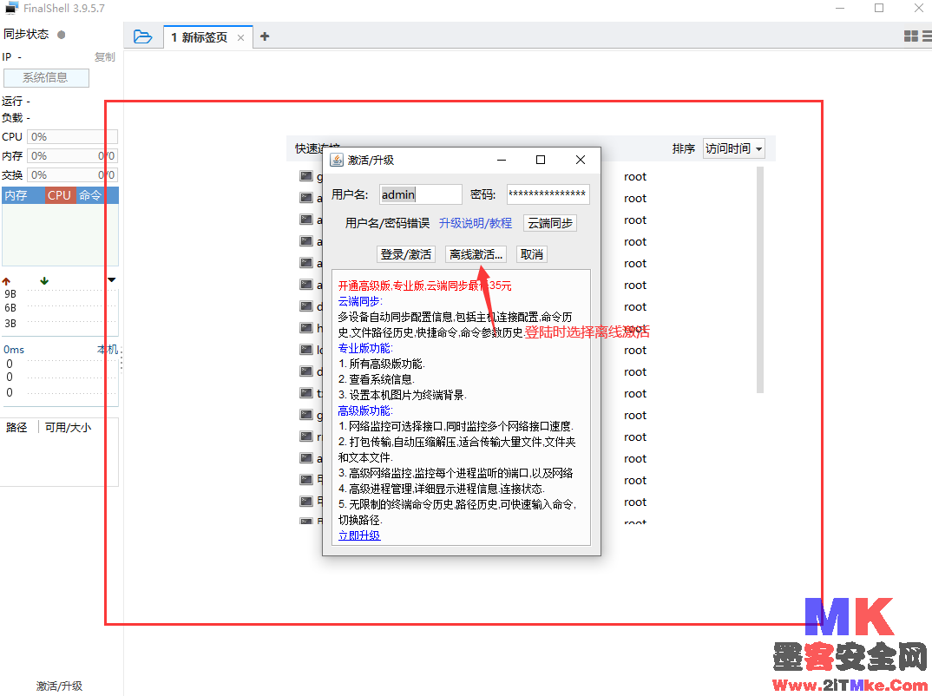The image size is (932, 696).
Task: Click the 激活/升级 dialog title icon
Action: click(337, 160)
